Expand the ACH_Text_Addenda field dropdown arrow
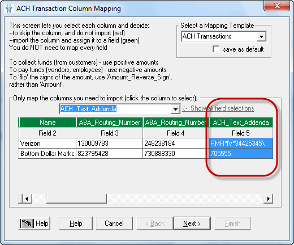This screenshot has width=294, height=245. click(175, 109)
